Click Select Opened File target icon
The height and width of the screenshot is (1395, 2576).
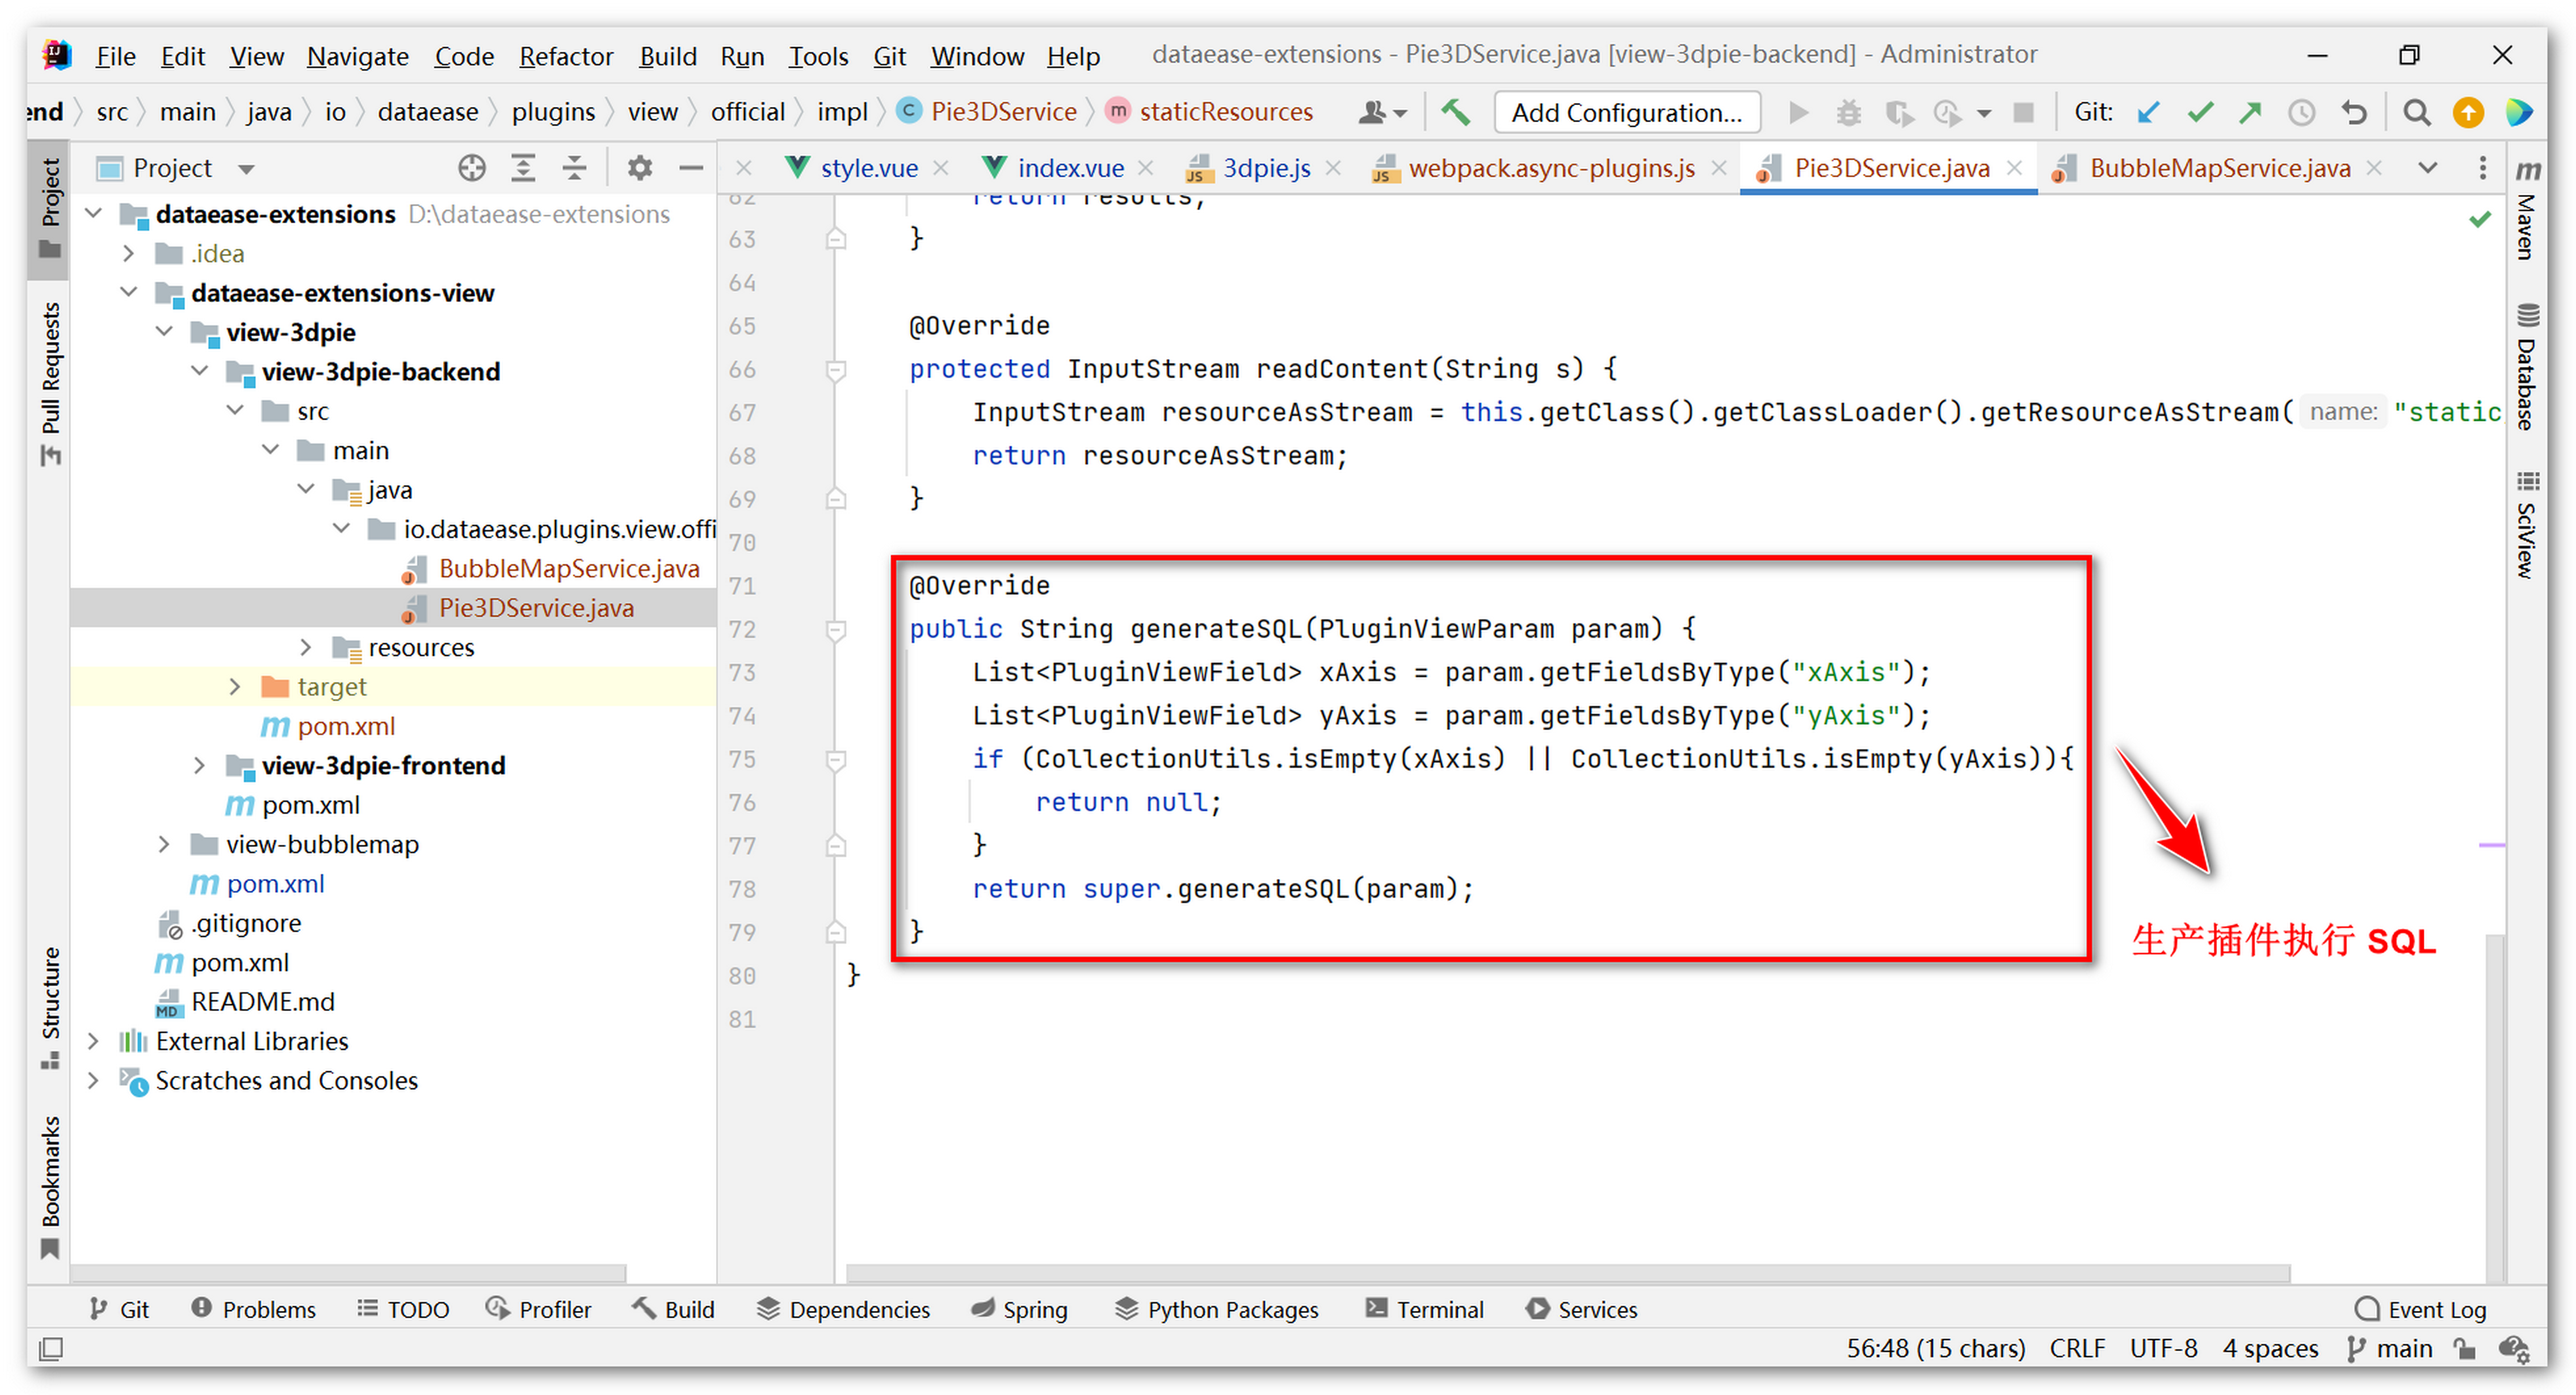[x=472, y=168]
